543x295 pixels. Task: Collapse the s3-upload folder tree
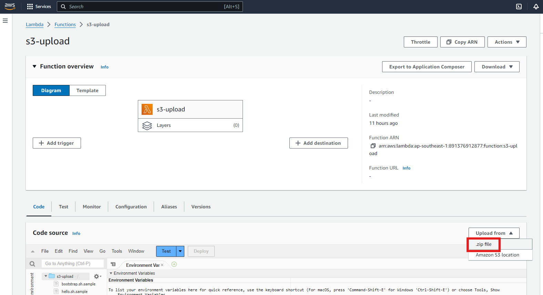coord(46,276)
